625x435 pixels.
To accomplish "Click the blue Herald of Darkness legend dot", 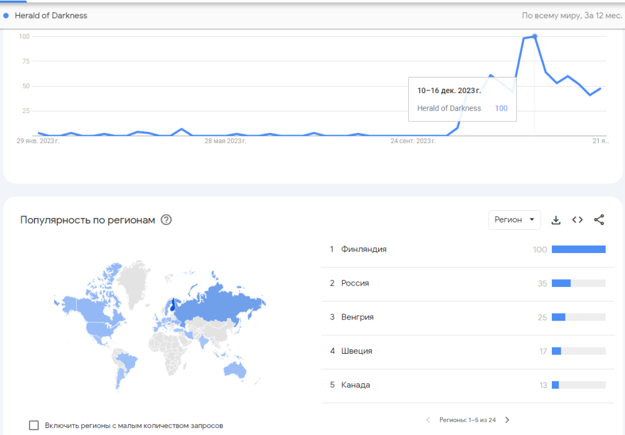I will [6, 16].
